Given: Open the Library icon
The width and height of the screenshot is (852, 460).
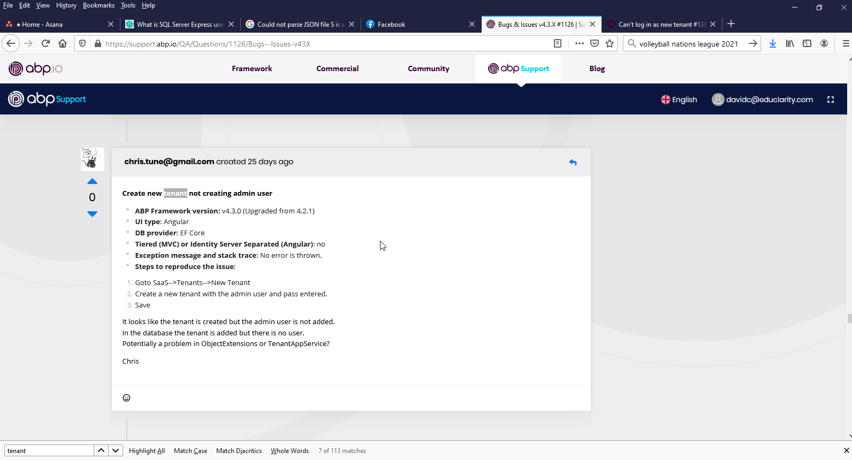Looking at the screenshot, I should click(790, 43).
